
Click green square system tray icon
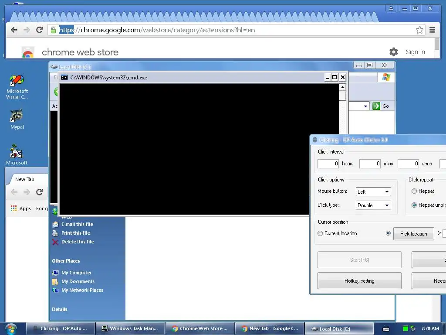click(x=405, y=328)
